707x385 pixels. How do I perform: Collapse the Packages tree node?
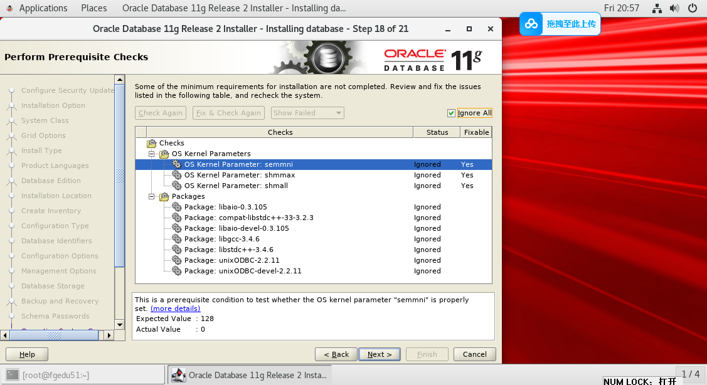pyautogui.click(x=152, y=196)
